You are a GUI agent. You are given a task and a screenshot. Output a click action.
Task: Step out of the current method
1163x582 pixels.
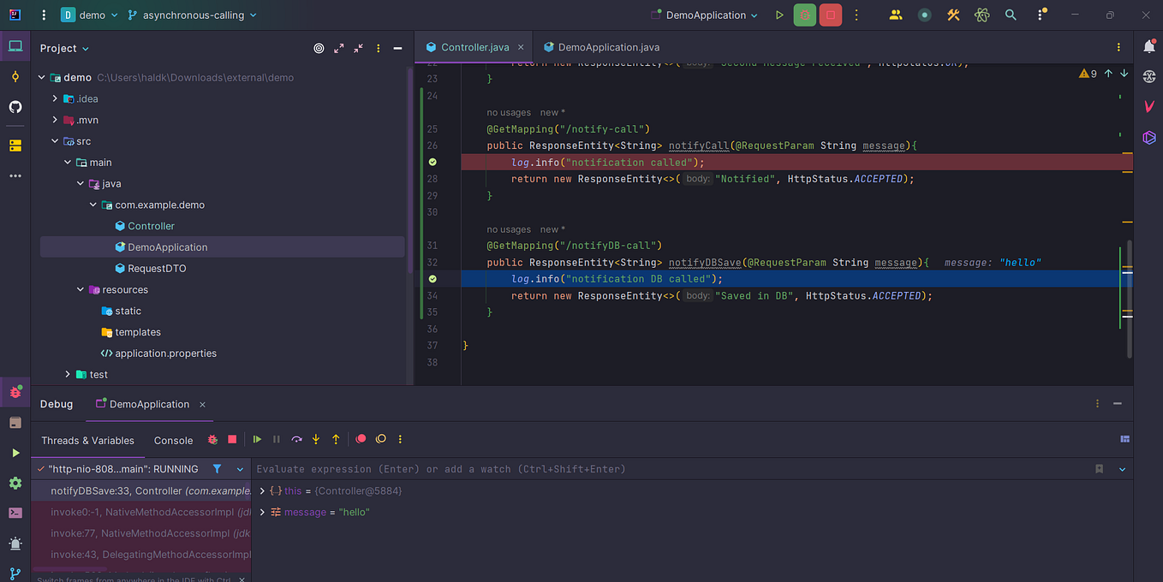[335, 439]
